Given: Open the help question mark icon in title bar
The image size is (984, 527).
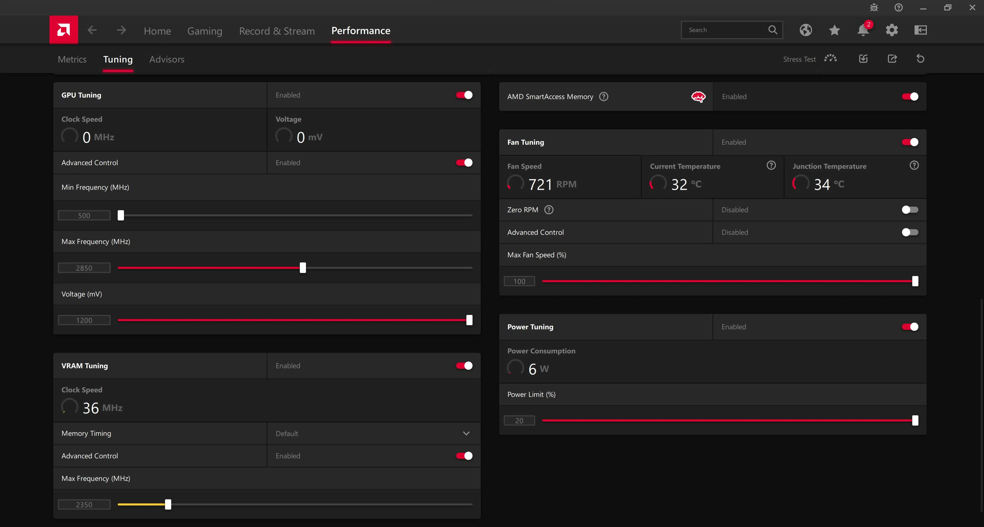Looking at the screenshot, I should point(898,8).
